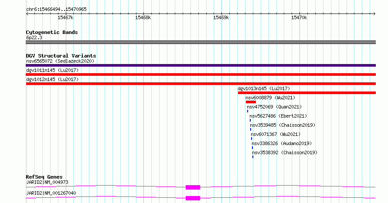388x203 pixels.
Task: Click the JARID2|NM_001267040 gene label
Action: click(x=51, y=193)
